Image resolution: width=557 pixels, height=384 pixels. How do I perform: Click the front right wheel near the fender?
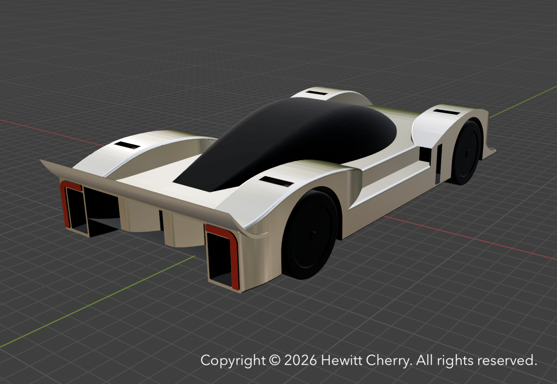pos(467,153)
